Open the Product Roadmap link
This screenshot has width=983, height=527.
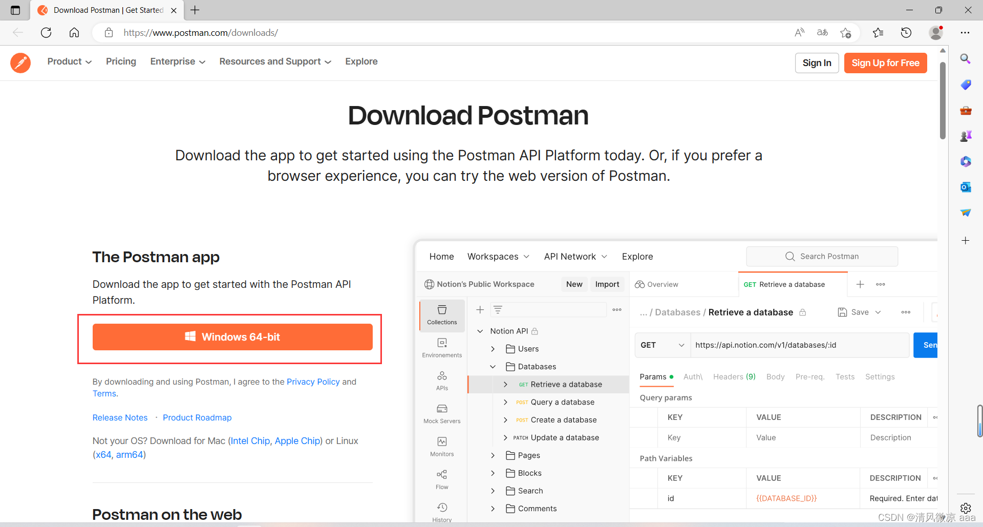click(197, 417)
